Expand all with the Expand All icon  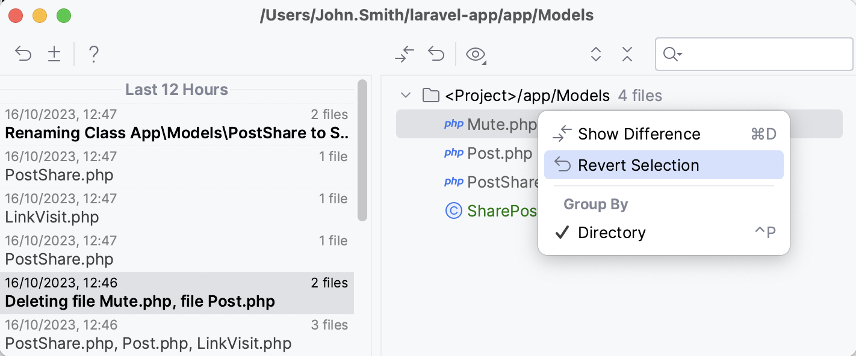click(596, 54)
